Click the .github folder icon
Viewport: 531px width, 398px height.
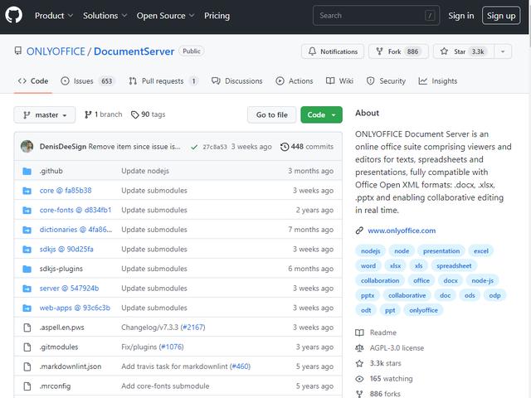click(27, 171)
